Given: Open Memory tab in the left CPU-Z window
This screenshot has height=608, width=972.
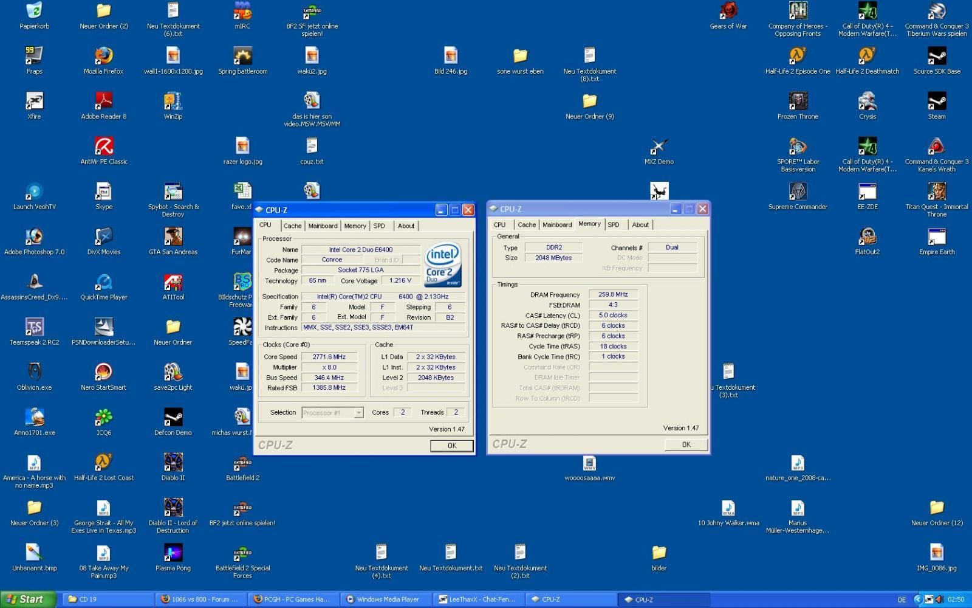Looking at the screenshot, I should coord(355,226).
